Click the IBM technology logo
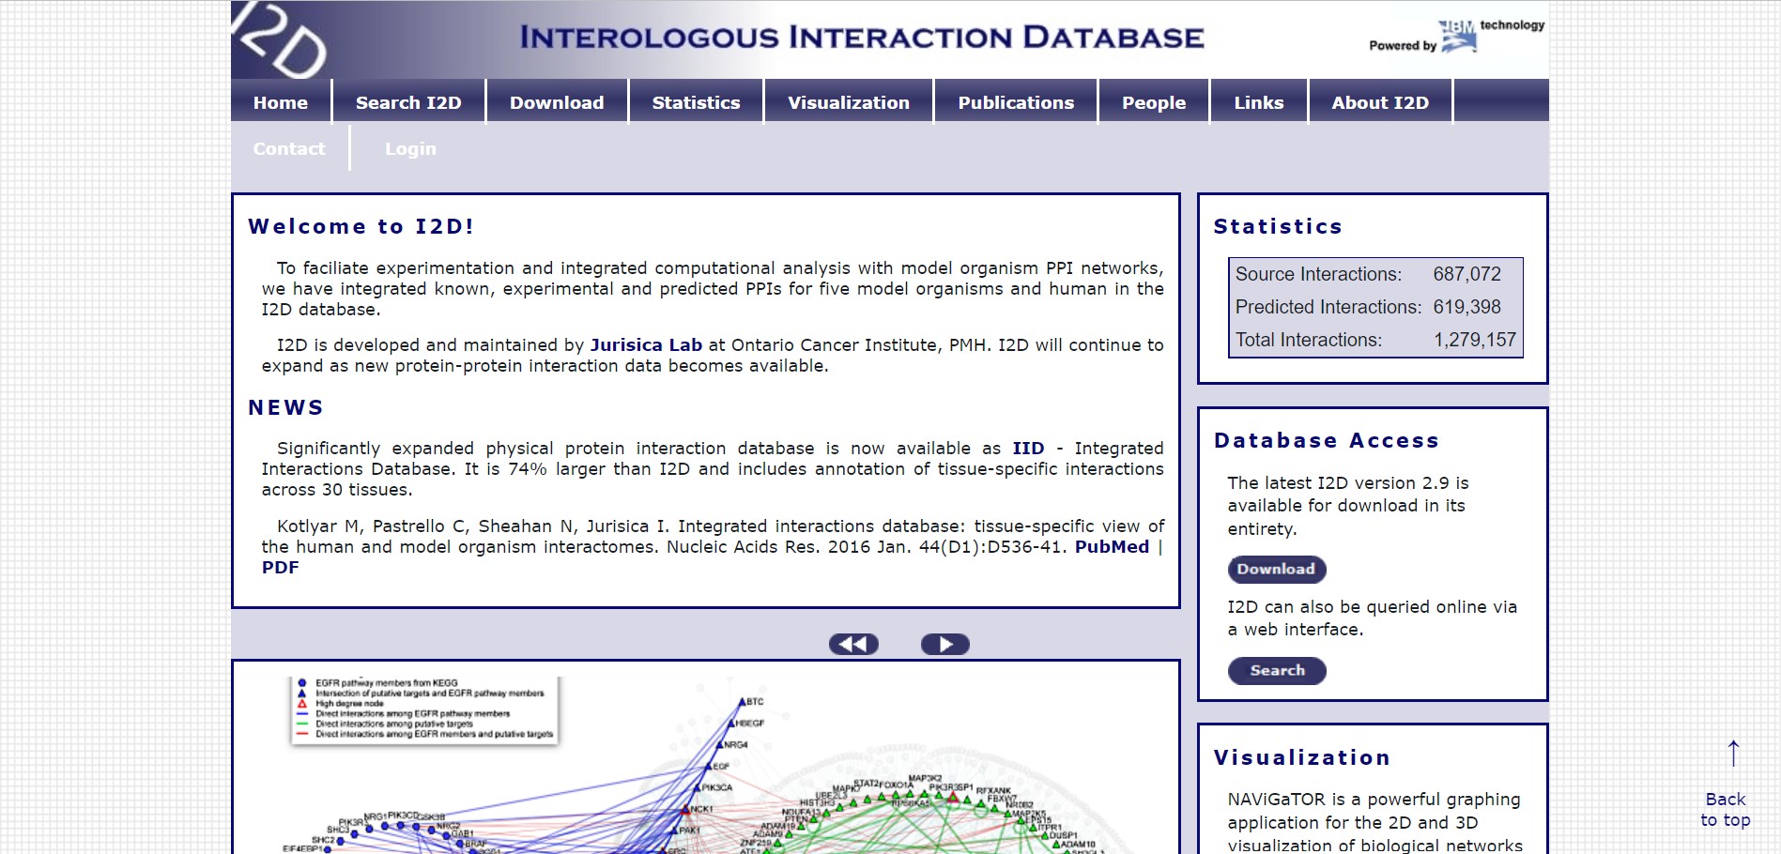 (x=1457, y=37)
